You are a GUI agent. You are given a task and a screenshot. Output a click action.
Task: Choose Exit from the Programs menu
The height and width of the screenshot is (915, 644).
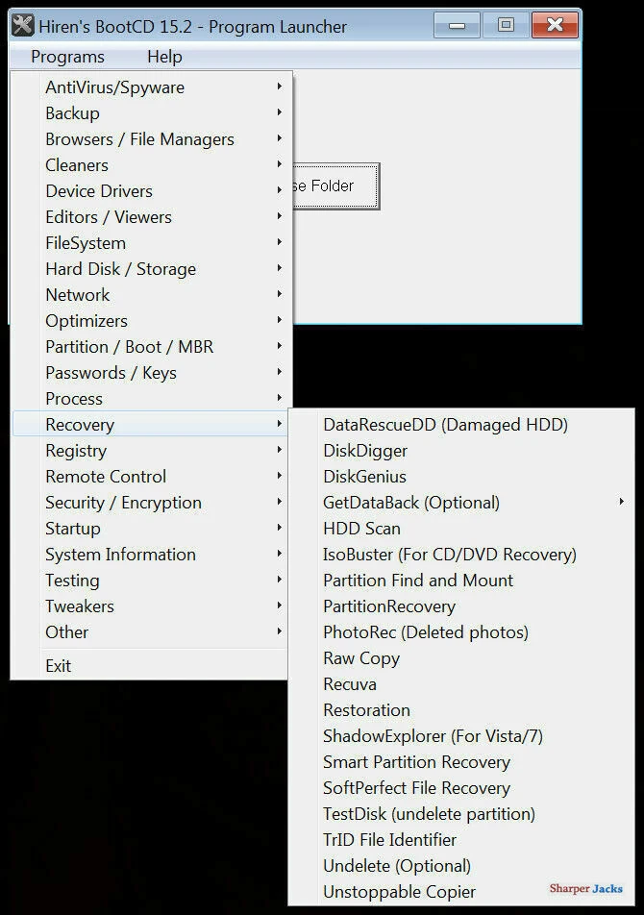(x=152, y=666)
